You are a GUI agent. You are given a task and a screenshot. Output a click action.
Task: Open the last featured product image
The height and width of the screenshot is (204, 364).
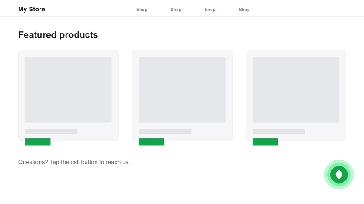pos(296,89)
